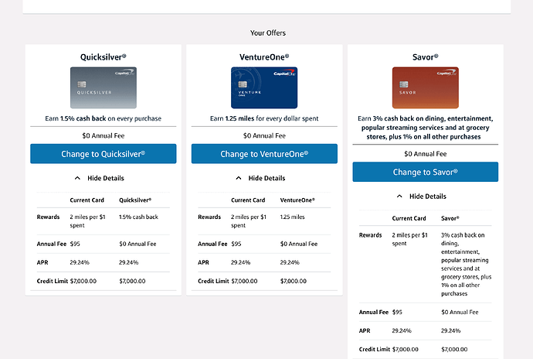
Task: Click the Savor card image
Action: (x=426, y=87)
